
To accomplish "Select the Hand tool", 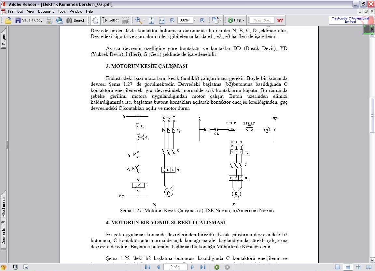I will (95, 20).
